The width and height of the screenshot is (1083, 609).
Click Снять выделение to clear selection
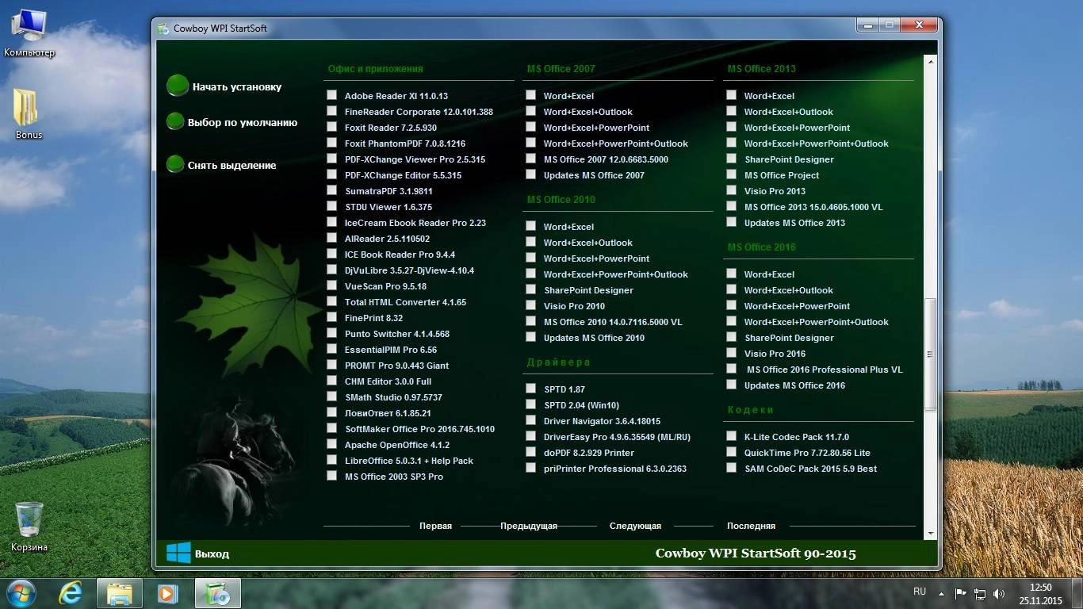coord(232,166)
